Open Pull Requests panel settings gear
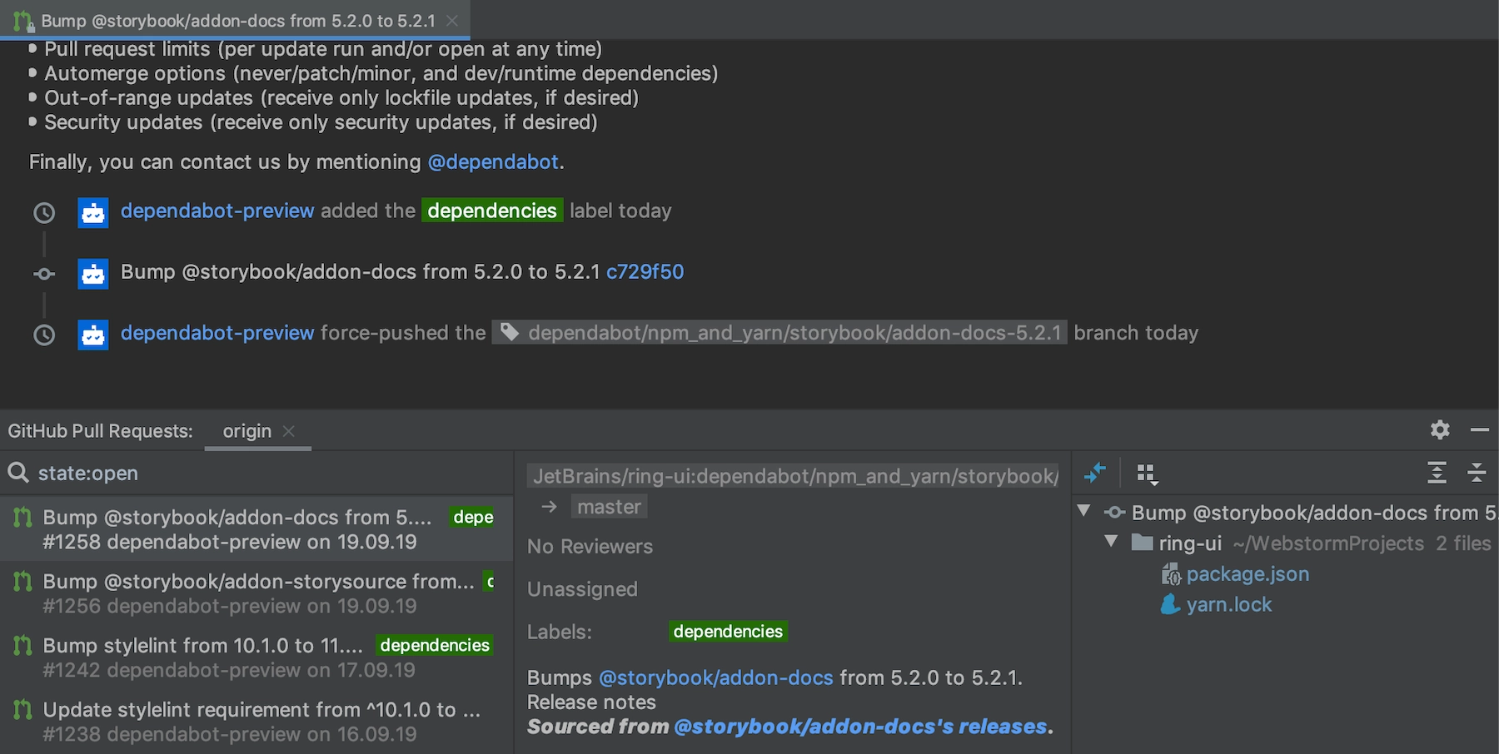This screenshot has width=1499, height=754. [1440, 429]
